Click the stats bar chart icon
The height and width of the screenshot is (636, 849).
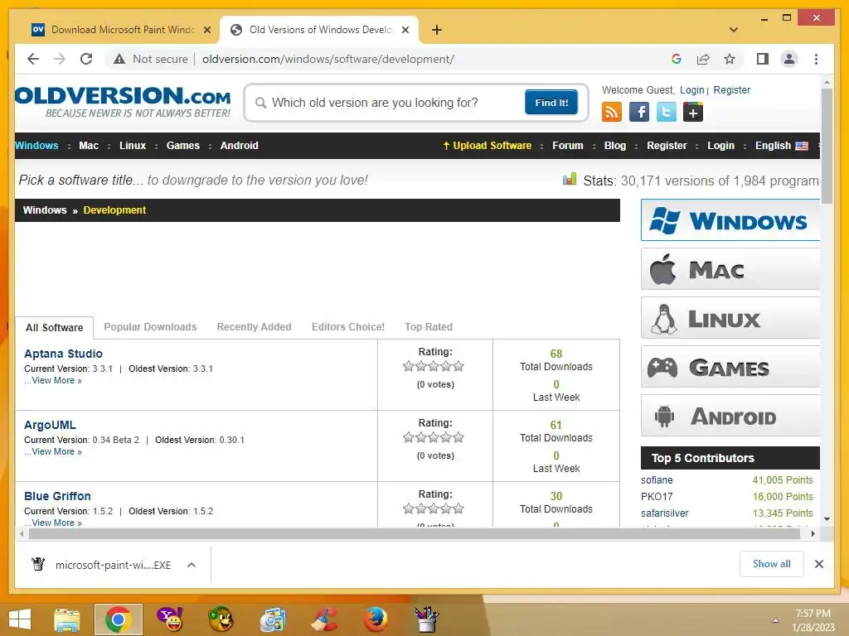(569, 180)
